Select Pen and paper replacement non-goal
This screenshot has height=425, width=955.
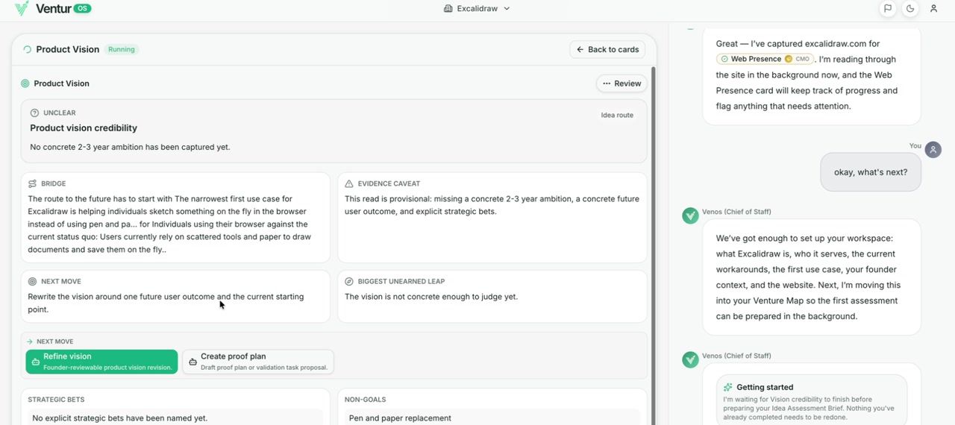[x=492, y=418]
